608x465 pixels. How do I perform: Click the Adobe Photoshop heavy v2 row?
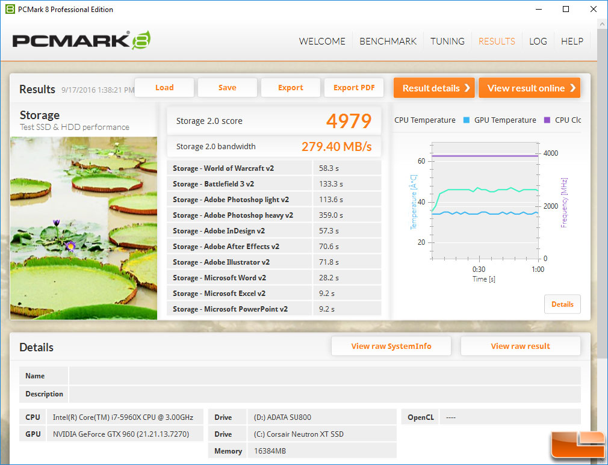tap(274, 215)
